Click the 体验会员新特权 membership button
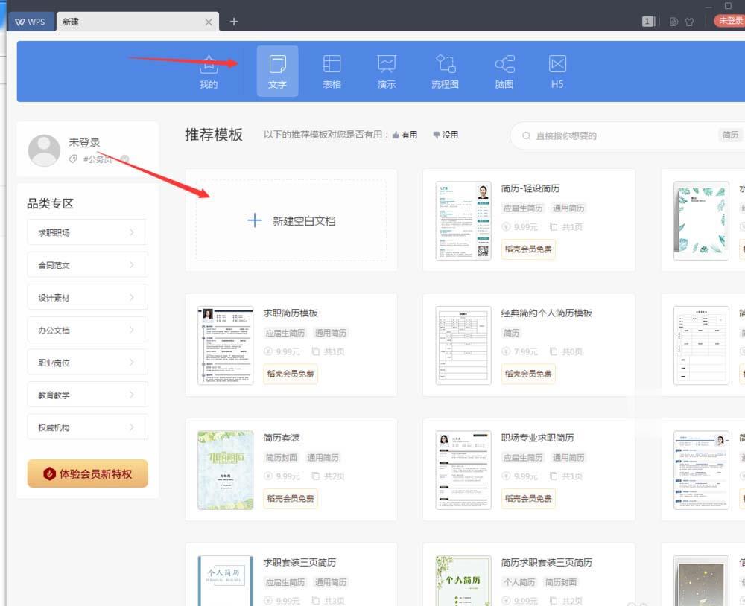The height and width of the screenshot is (606, 745). tap(87, 473)
